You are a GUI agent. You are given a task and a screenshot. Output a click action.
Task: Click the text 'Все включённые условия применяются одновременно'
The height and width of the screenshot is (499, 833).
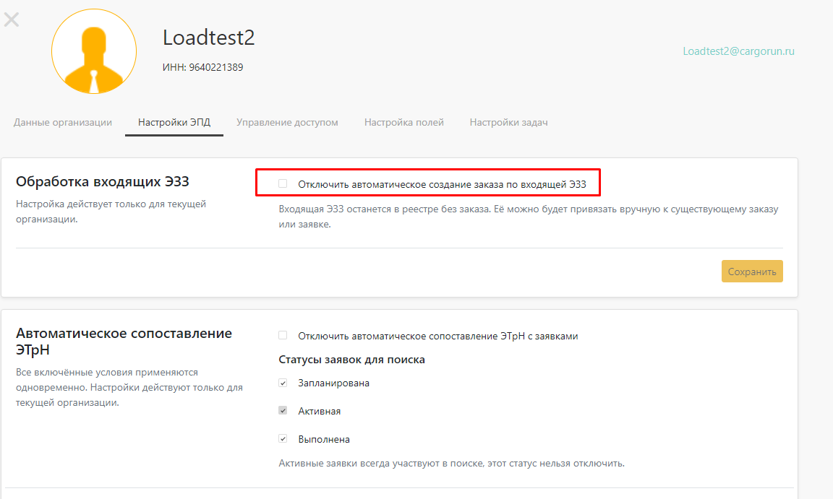coord(129,387)
